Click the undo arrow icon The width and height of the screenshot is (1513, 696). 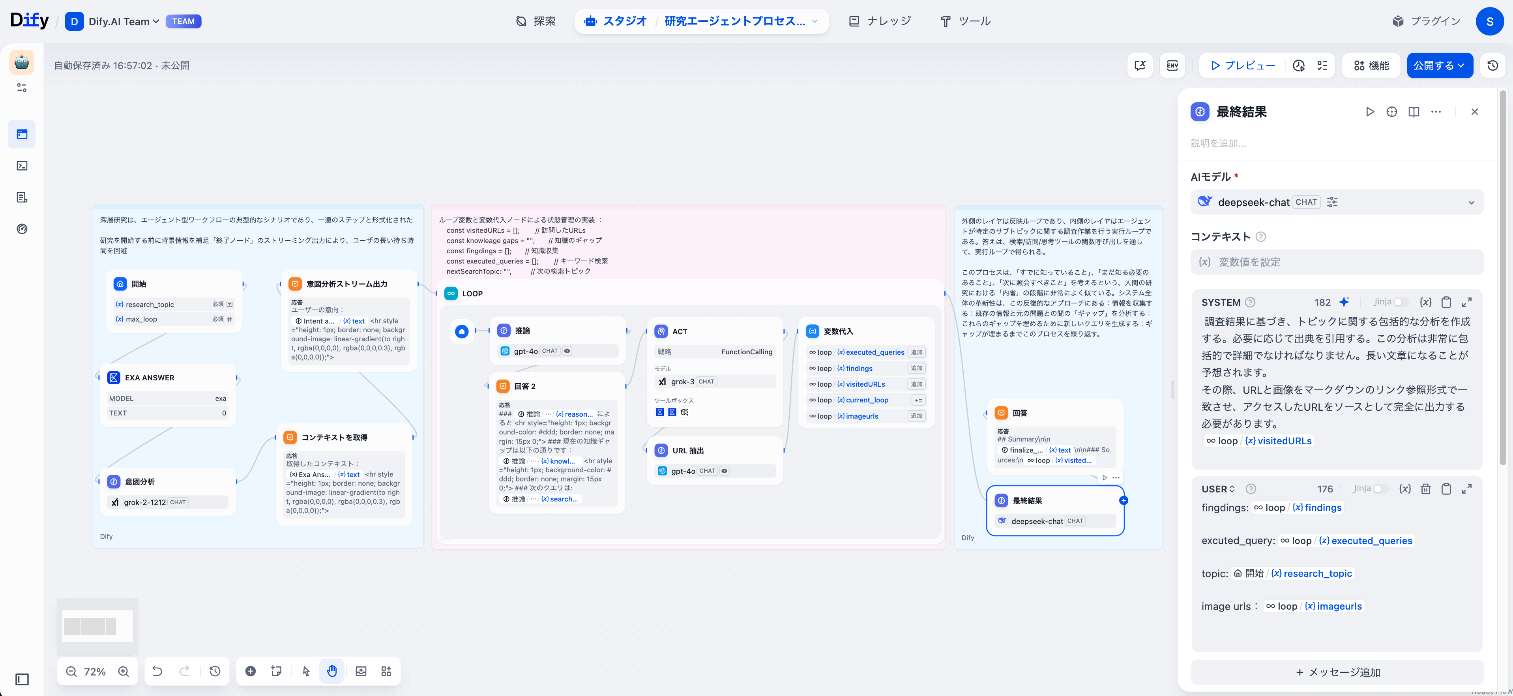(157, 671)
